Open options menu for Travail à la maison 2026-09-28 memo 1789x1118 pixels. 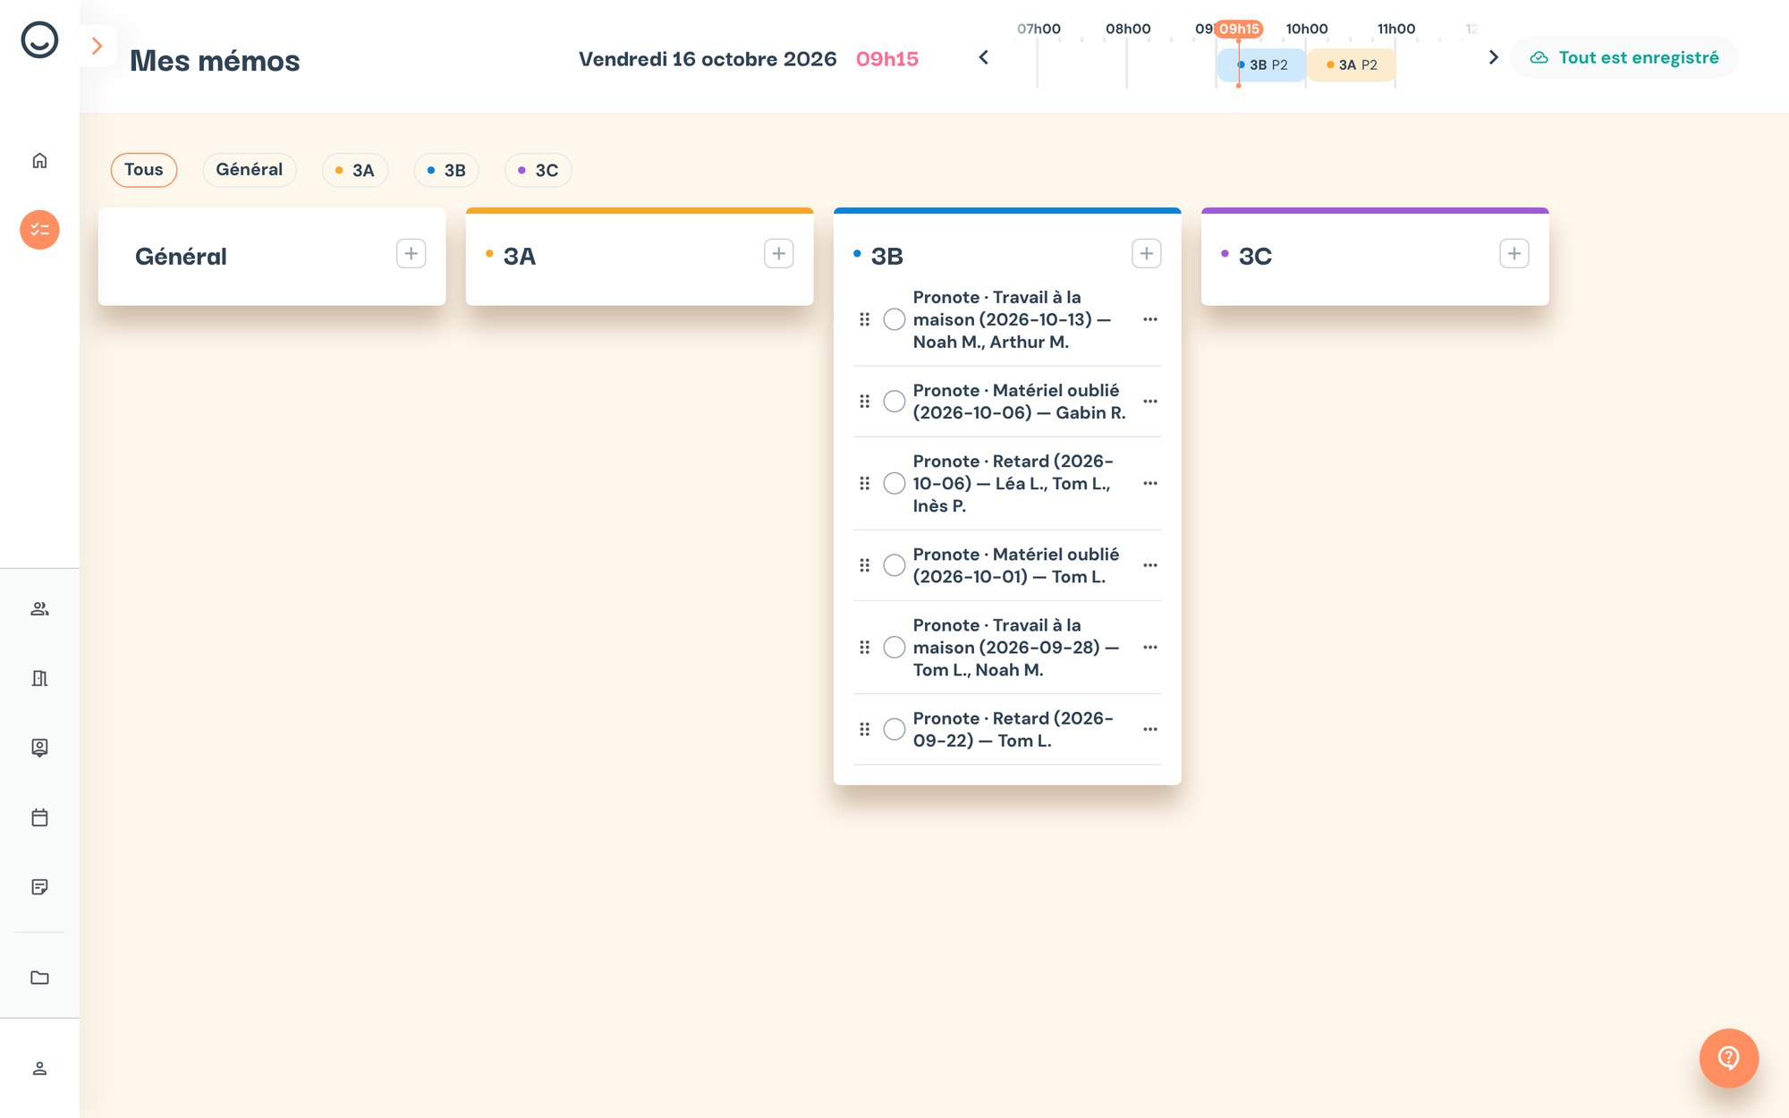coord(1149,648)
